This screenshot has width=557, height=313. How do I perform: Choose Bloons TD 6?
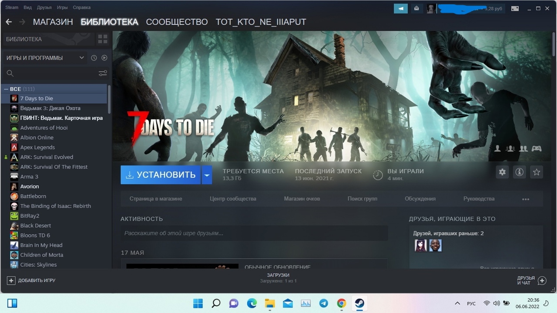54,235
